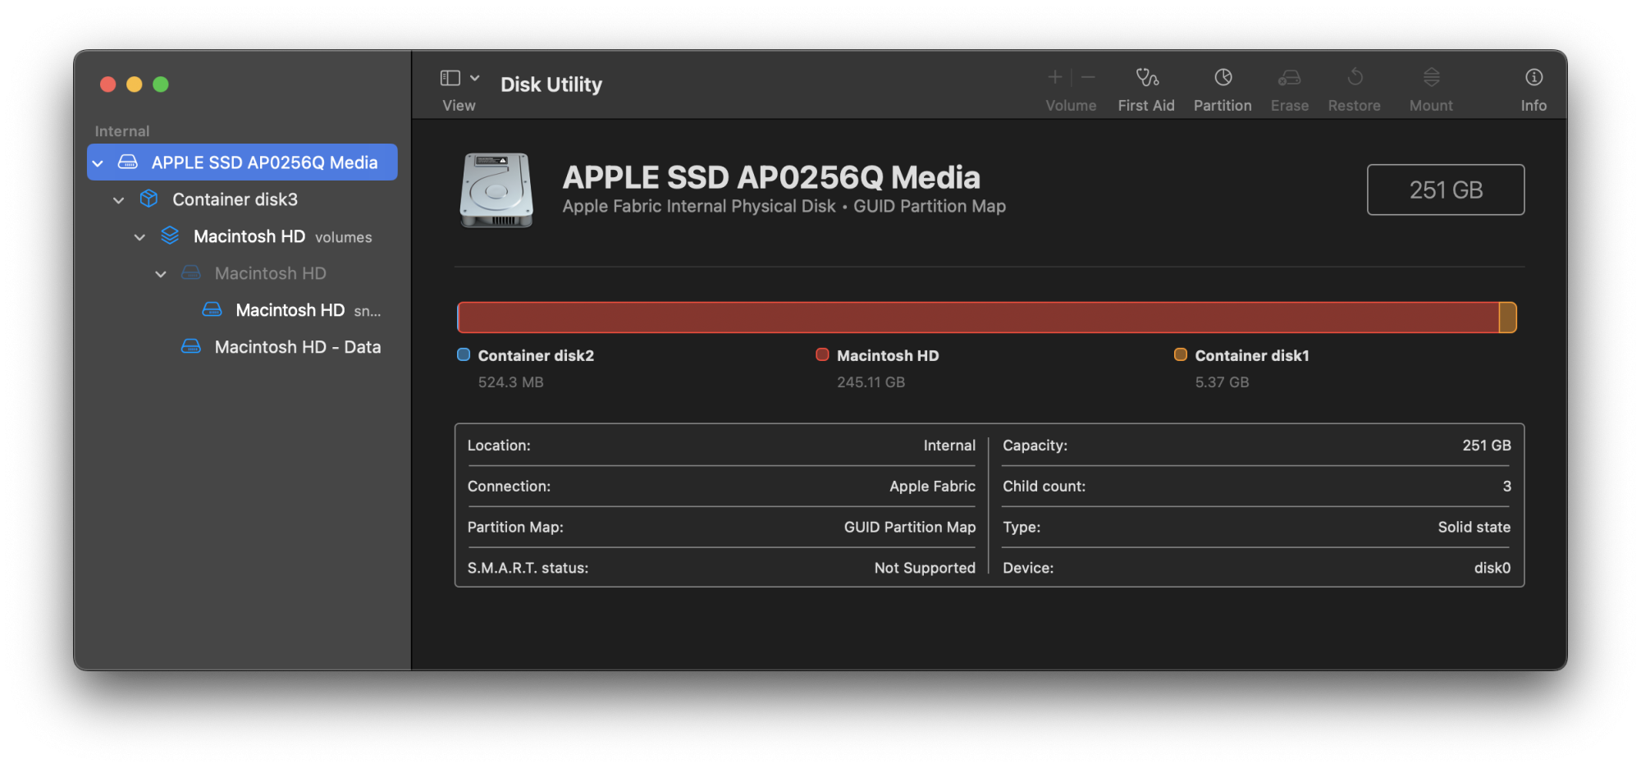The width and height of the screenshot is (1641, 768).
Task: Remove a volume with the minus icon
Action: [x=1088, y=77]
